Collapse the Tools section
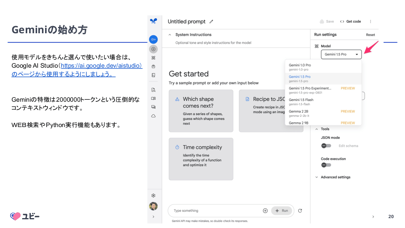 point(317,129)
